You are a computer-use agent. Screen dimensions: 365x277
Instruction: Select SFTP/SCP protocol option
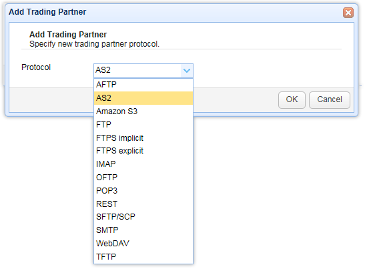[143, 217]
